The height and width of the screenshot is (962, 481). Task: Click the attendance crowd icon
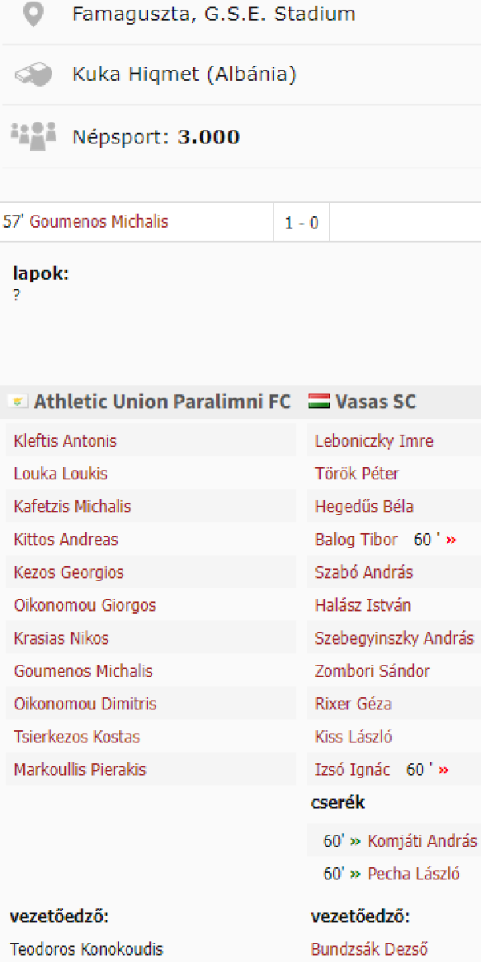[x=33, y=135]
